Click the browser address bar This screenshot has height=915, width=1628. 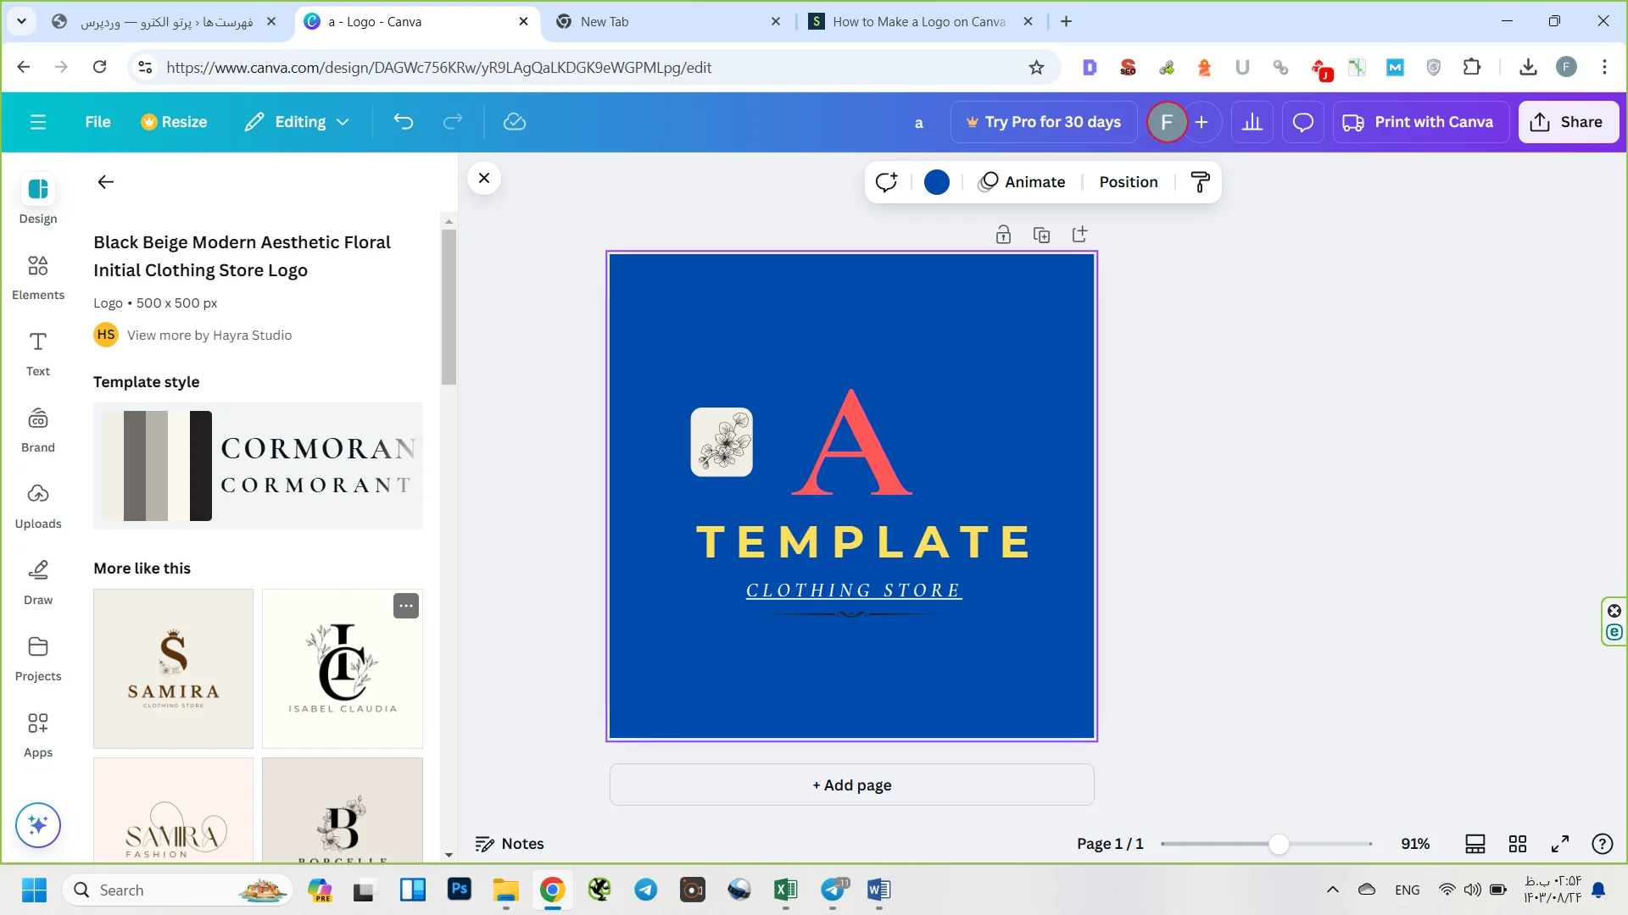click(594, 68)
